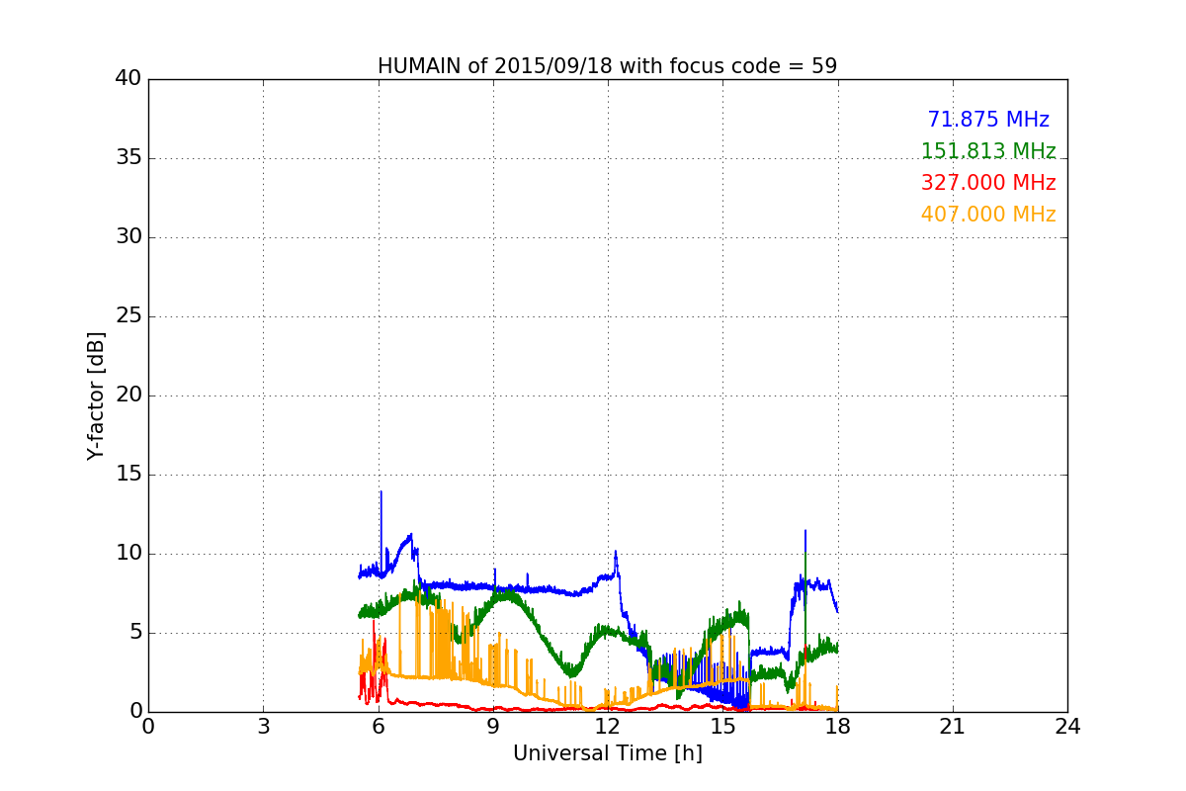Select the green 151.813 MHz legend label
The width and height of the screenshot is (1186, 791).
(x=988, y=151)
